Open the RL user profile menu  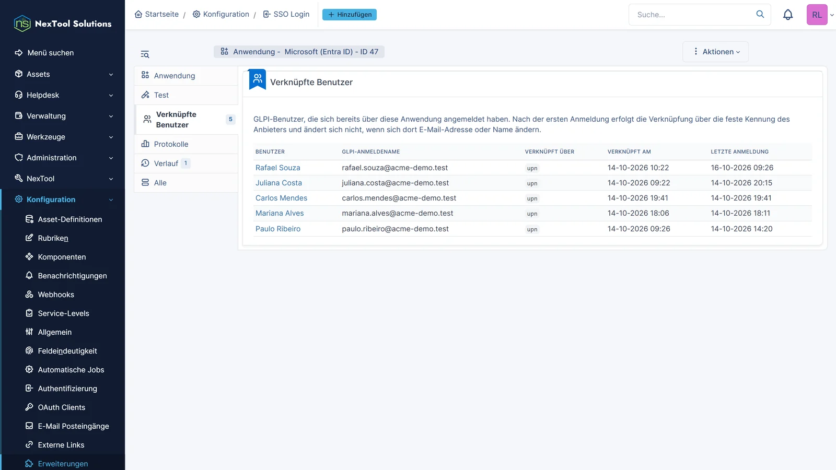tap(817, 15)
